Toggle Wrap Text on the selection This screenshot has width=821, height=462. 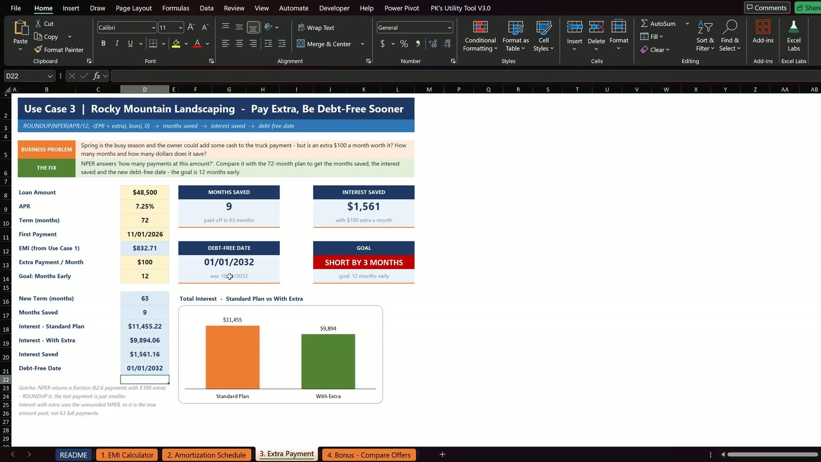click(316, 28)
